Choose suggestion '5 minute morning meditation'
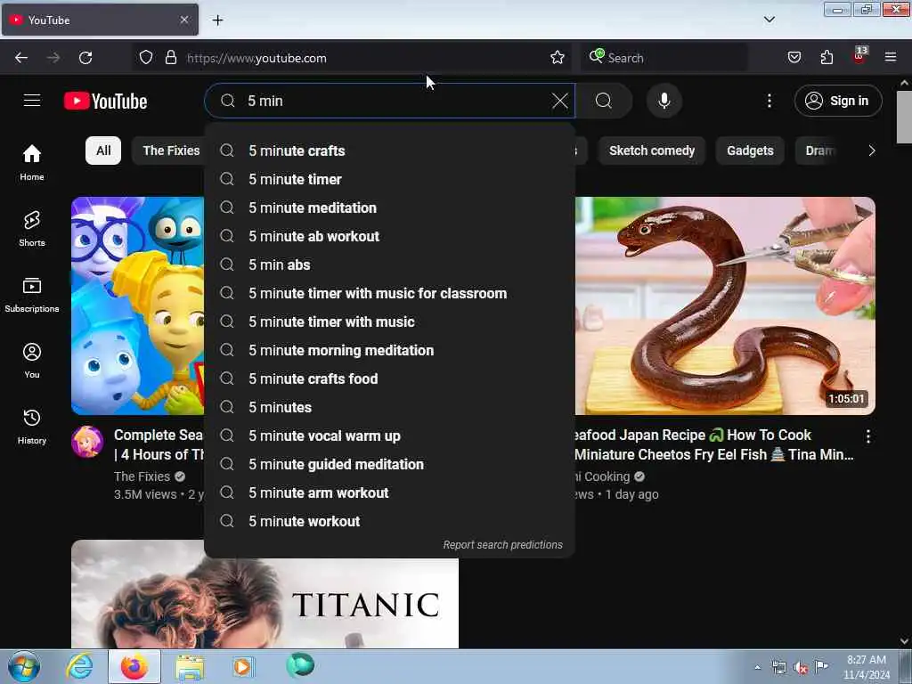This screenshot has width=912, height=684. (x=390, y=350)
